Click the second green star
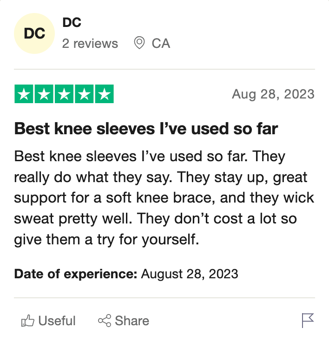 click(44, 94)
